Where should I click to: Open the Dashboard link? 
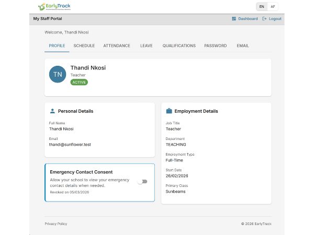click(245, 19)
